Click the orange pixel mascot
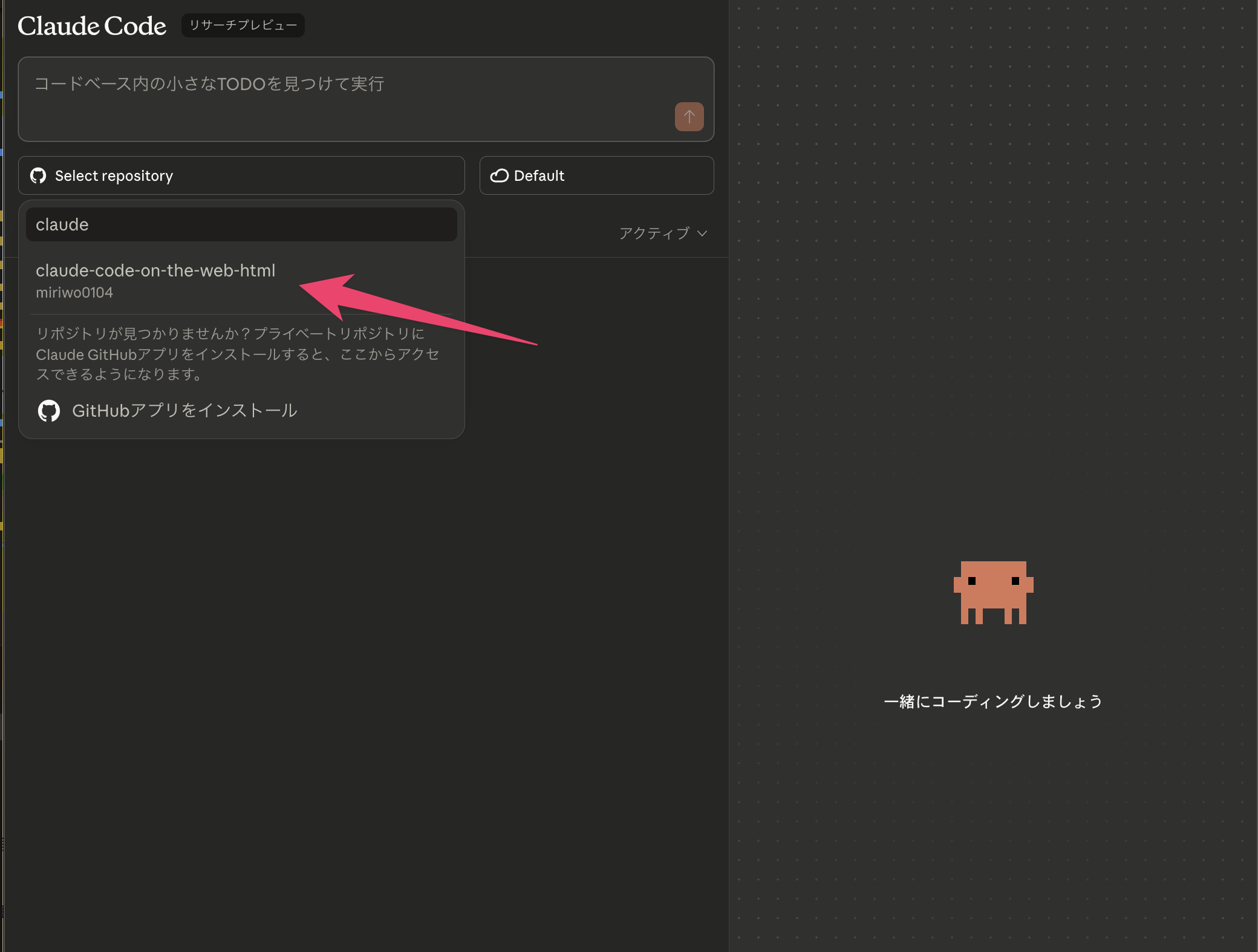Screen dimensions: 1258x952 pos(993,592)
